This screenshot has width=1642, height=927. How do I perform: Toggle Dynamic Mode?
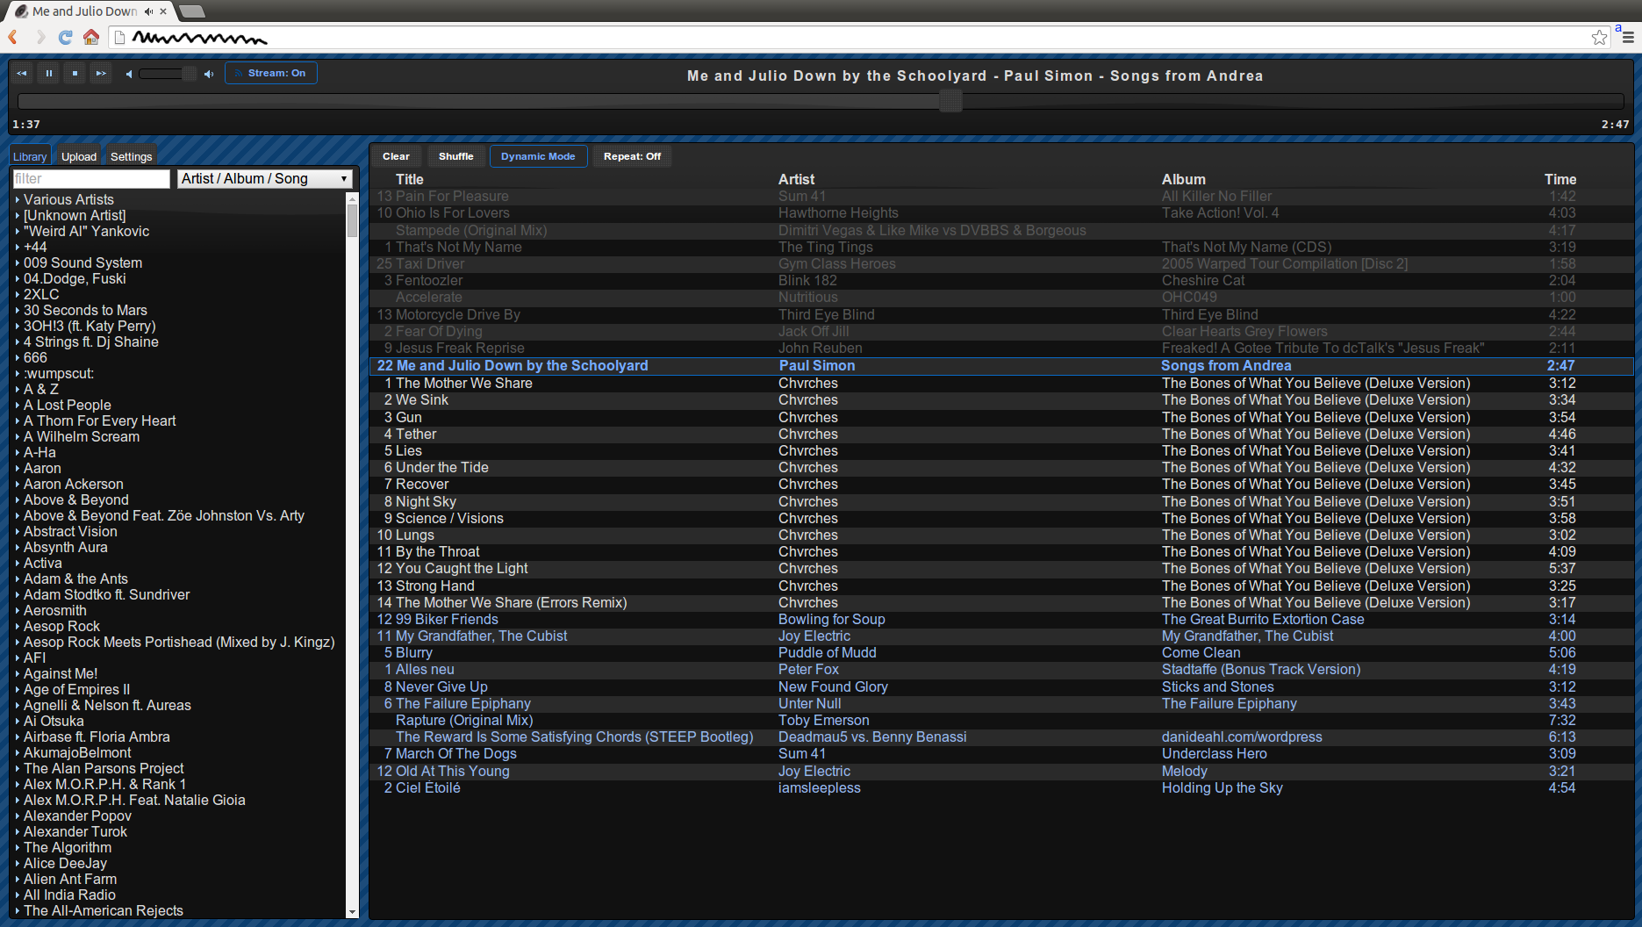[x=538, y=156]
